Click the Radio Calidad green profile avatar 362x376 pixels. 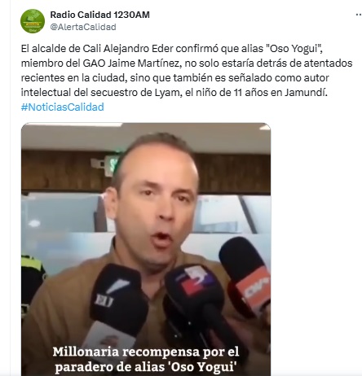point(33,21)
